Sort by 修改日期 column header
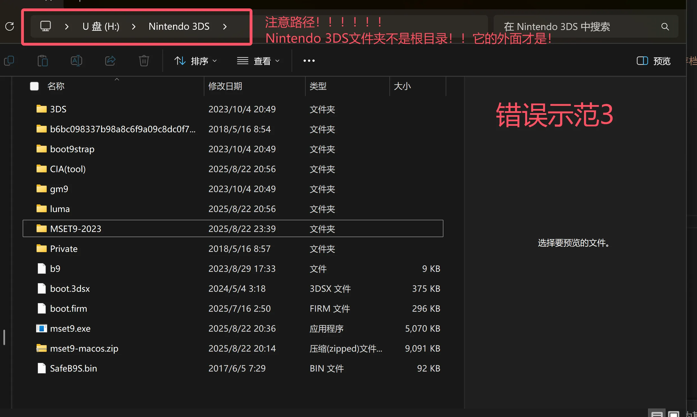This screenshot has height=417, width=697. pos(225,86)
